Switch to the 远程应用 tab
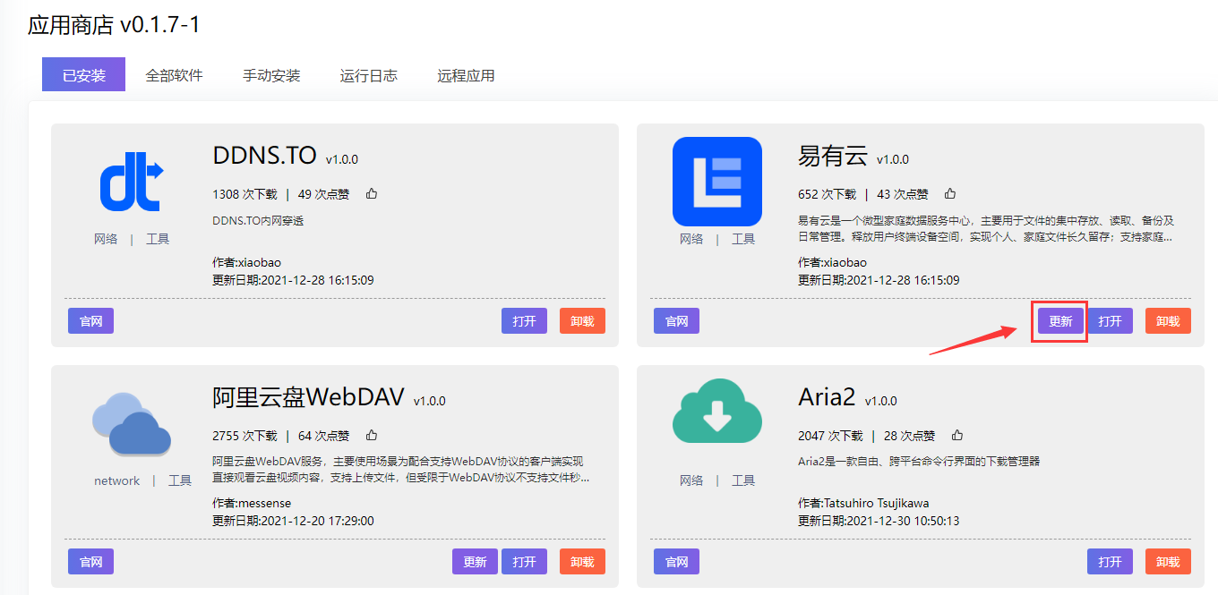The height and width of the screenshot is (595, 1218). [466, 75]
